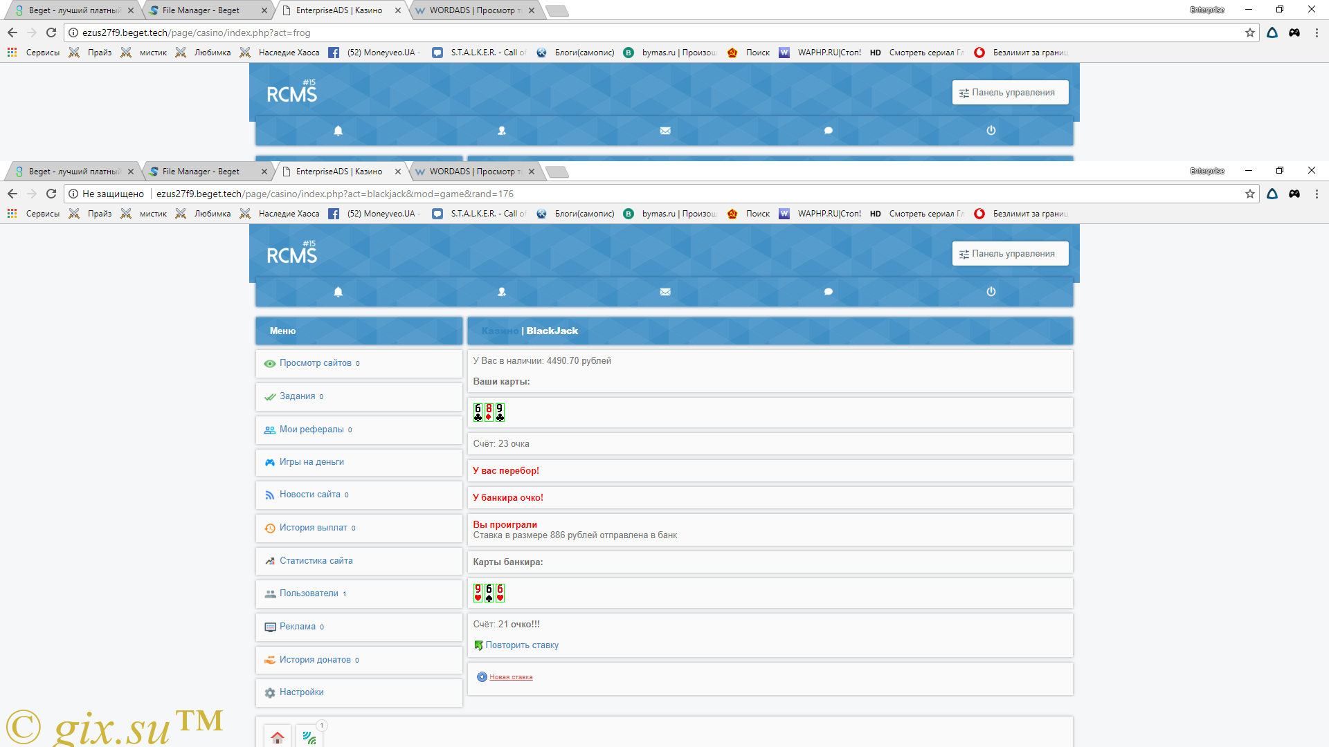Viewport: 1329px width, 747px height.
Task: Click Казино breadcrumb in BlackJack header
Action: tap(500, 331)
